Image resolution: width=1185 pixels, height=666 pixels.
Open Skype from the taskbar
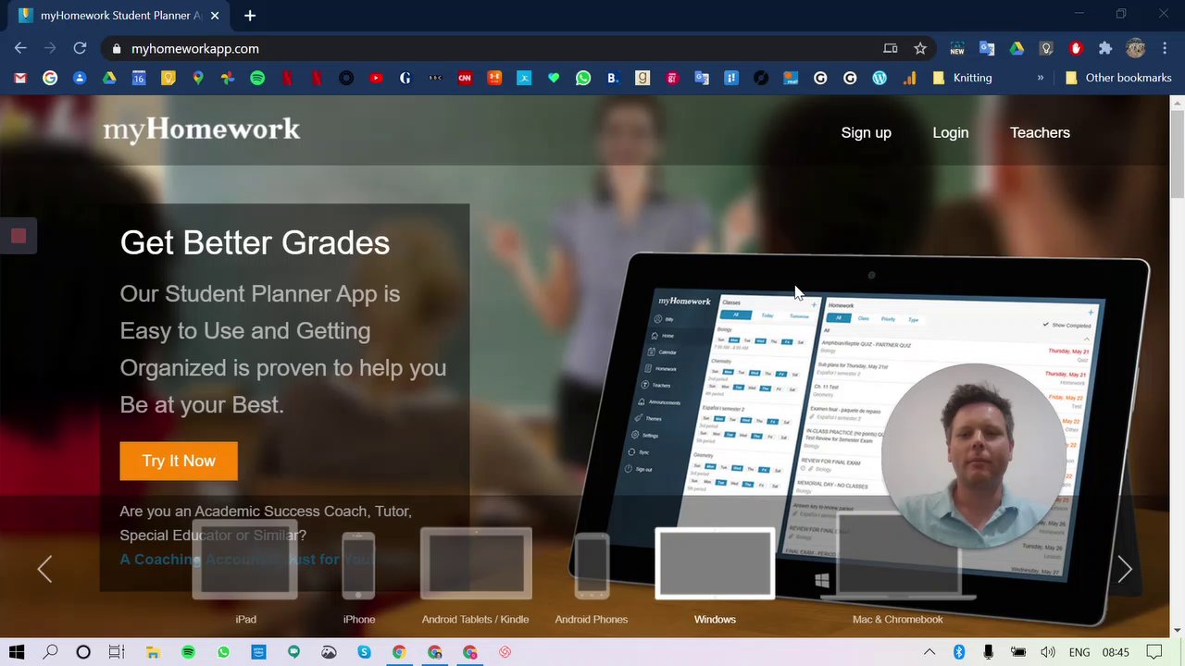364,652
